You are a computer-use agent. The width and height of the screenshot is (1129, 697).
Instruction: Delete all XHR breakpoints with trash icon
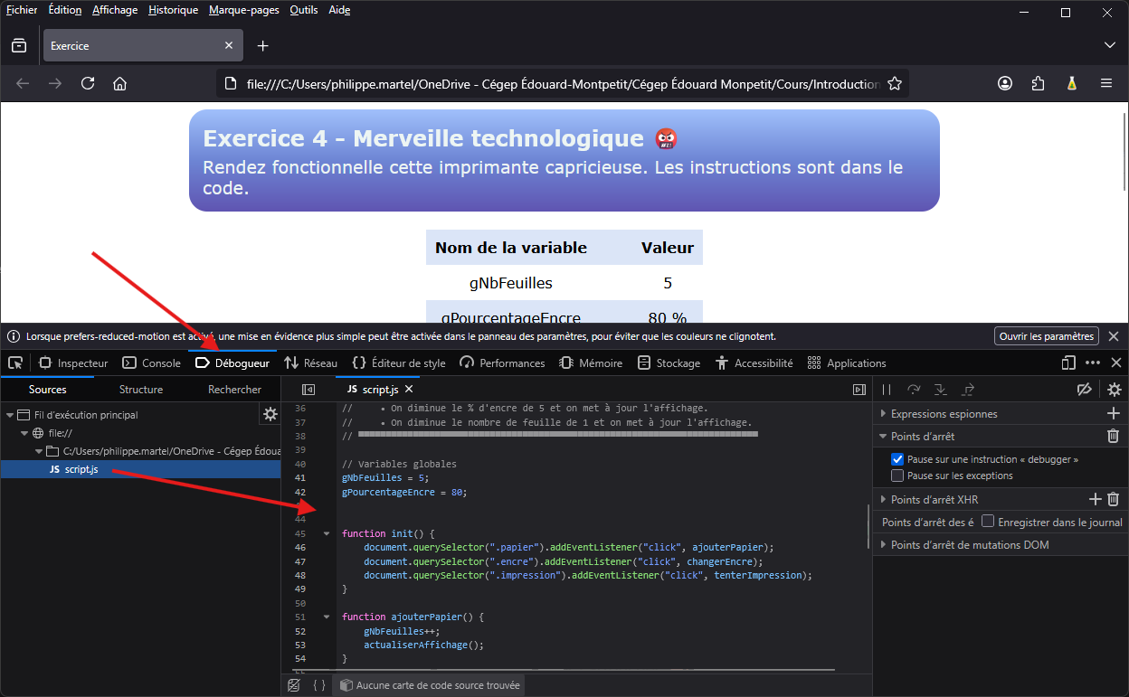(x=1114, y=499)
